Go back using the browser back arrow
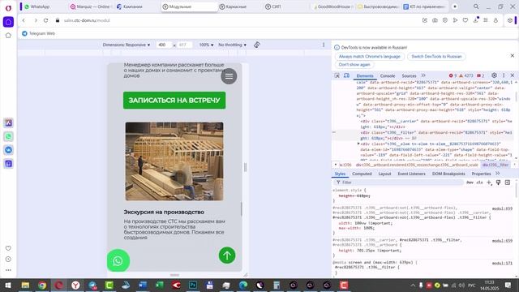The height and width of the screenshot is (292, 519). (24, 20)
